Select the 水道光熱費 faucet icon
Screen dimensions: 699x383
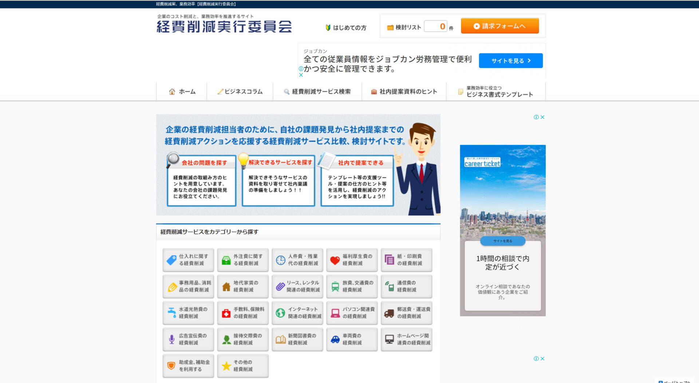pyautogui.click(x=171, y=313)
